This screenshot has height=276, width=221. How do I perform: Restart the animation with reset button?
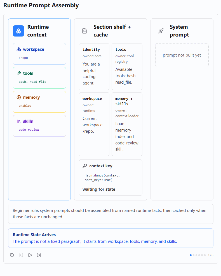tap(12, 255)
